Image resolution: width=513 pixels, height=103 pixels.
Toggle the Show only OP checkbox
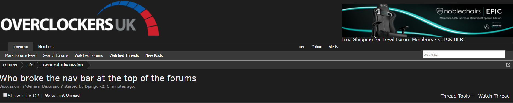click(5, 95)
